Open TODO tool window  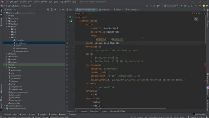click(x=32, y=114)
